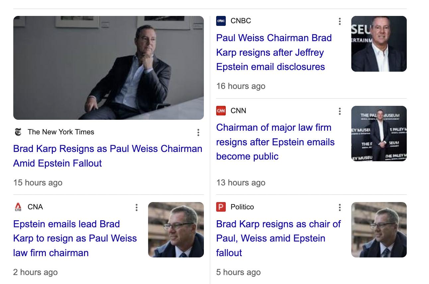Viewport: 429px width, 284px height.
Task: Click the Politico article thumbnail image
Action: tap(379, 230)
